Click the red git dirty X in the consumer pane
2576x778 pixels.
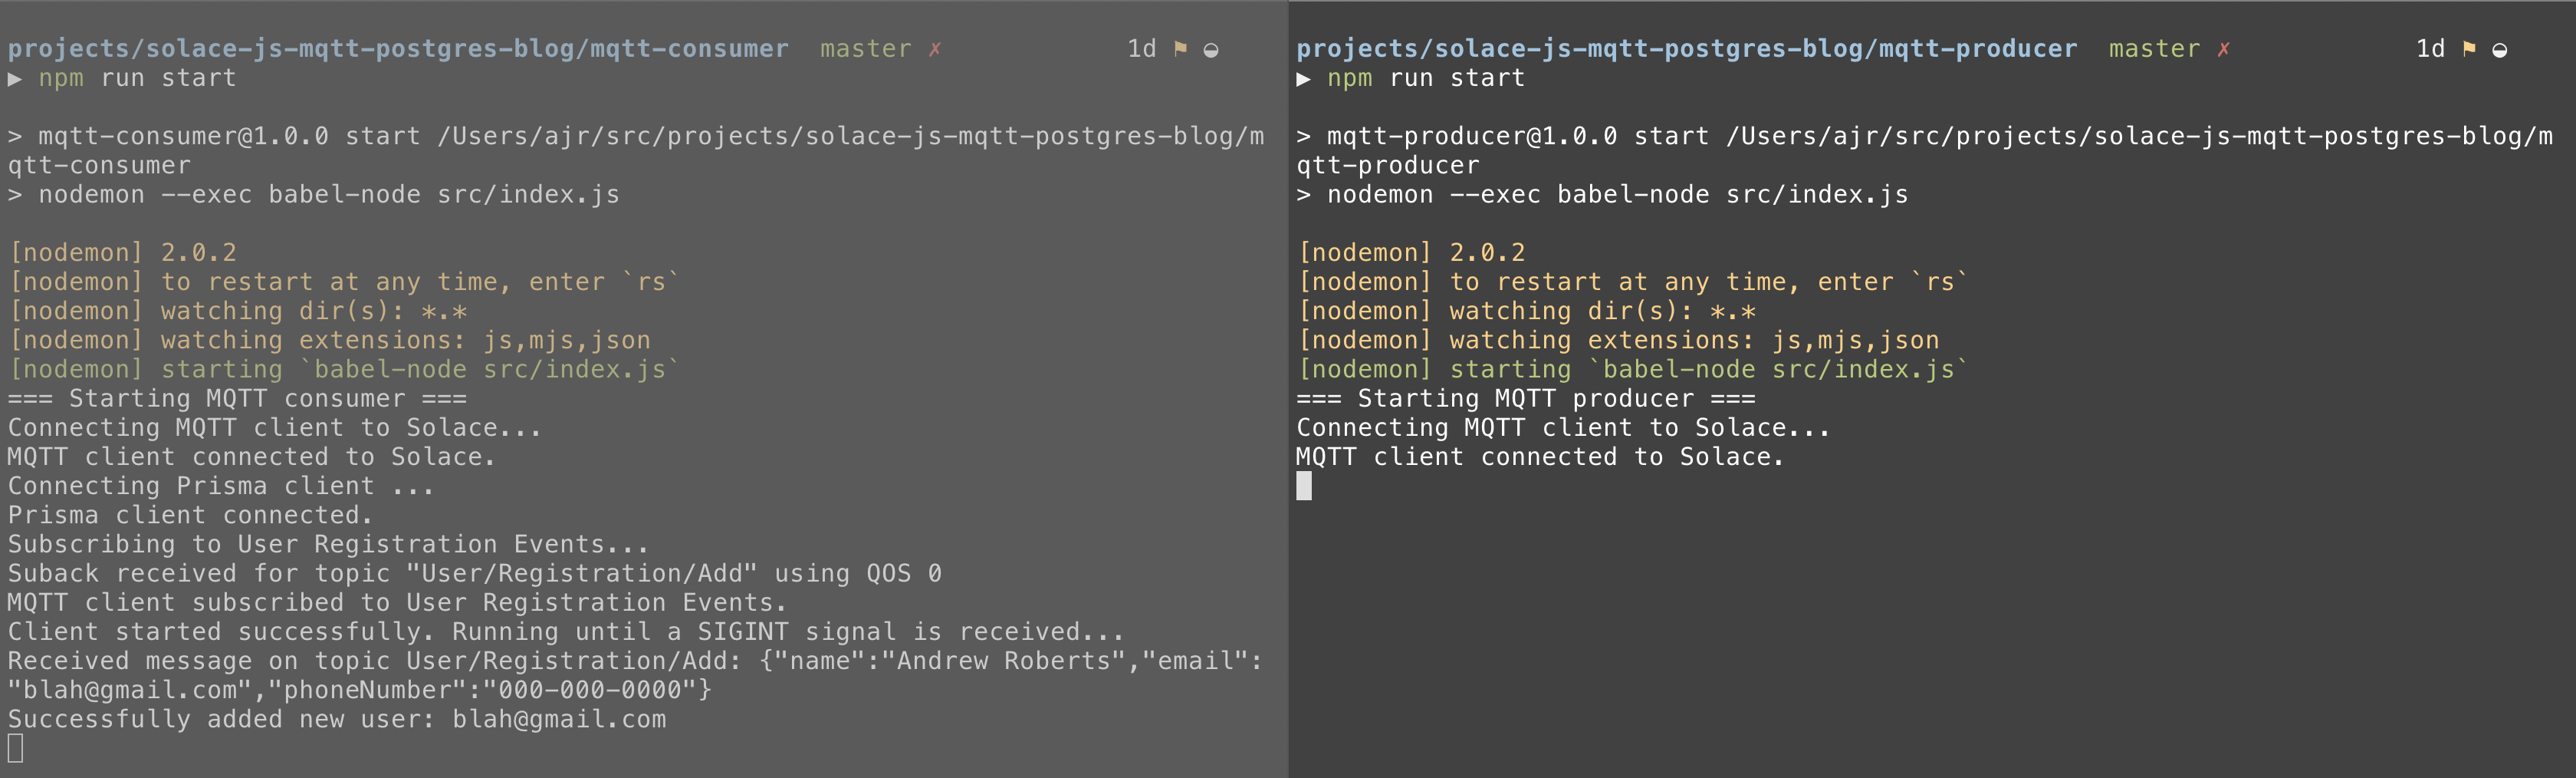935,49
